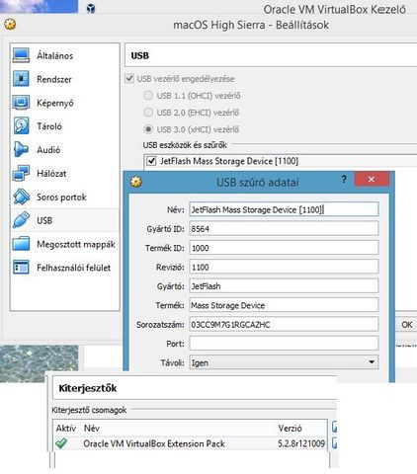417x474 pixels.
Task: Click the Megosztott mappák folder icon
Action: pos(21,244)
